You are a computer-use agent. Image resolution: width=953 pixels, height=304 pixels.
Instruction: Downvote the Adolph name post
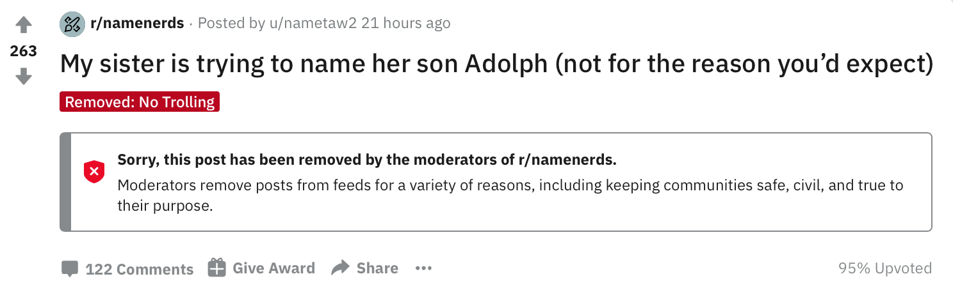pyautogui.click(x=23, y=77)
